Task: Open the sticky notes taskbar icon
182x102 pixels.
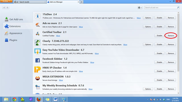Action: pyautogui.click(x=47, y=99)
